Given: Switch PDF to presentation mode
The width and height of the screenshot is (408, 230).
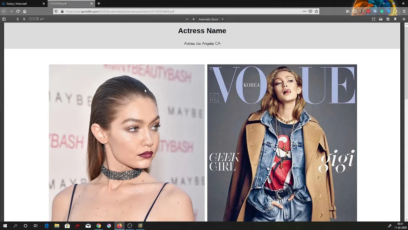Looking at the screenshot, I should tap(374, 19).
